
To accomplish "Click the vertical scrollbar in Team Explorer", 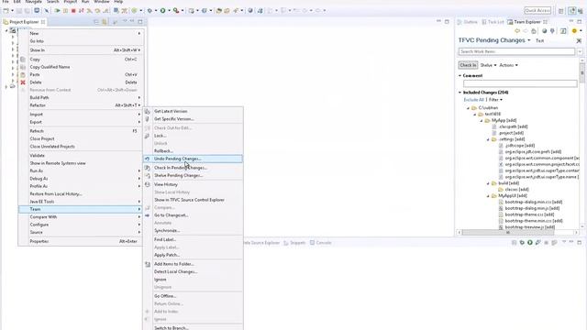I will tap(582, 73).
